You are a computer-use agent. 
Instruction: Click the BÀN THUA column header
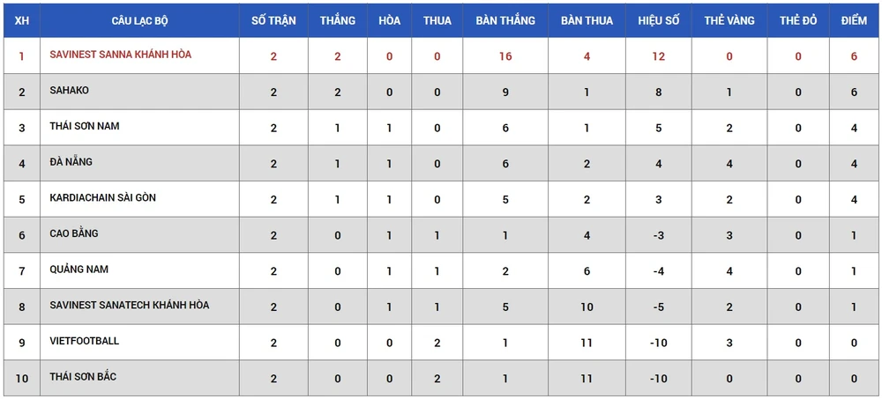point(587,20)
